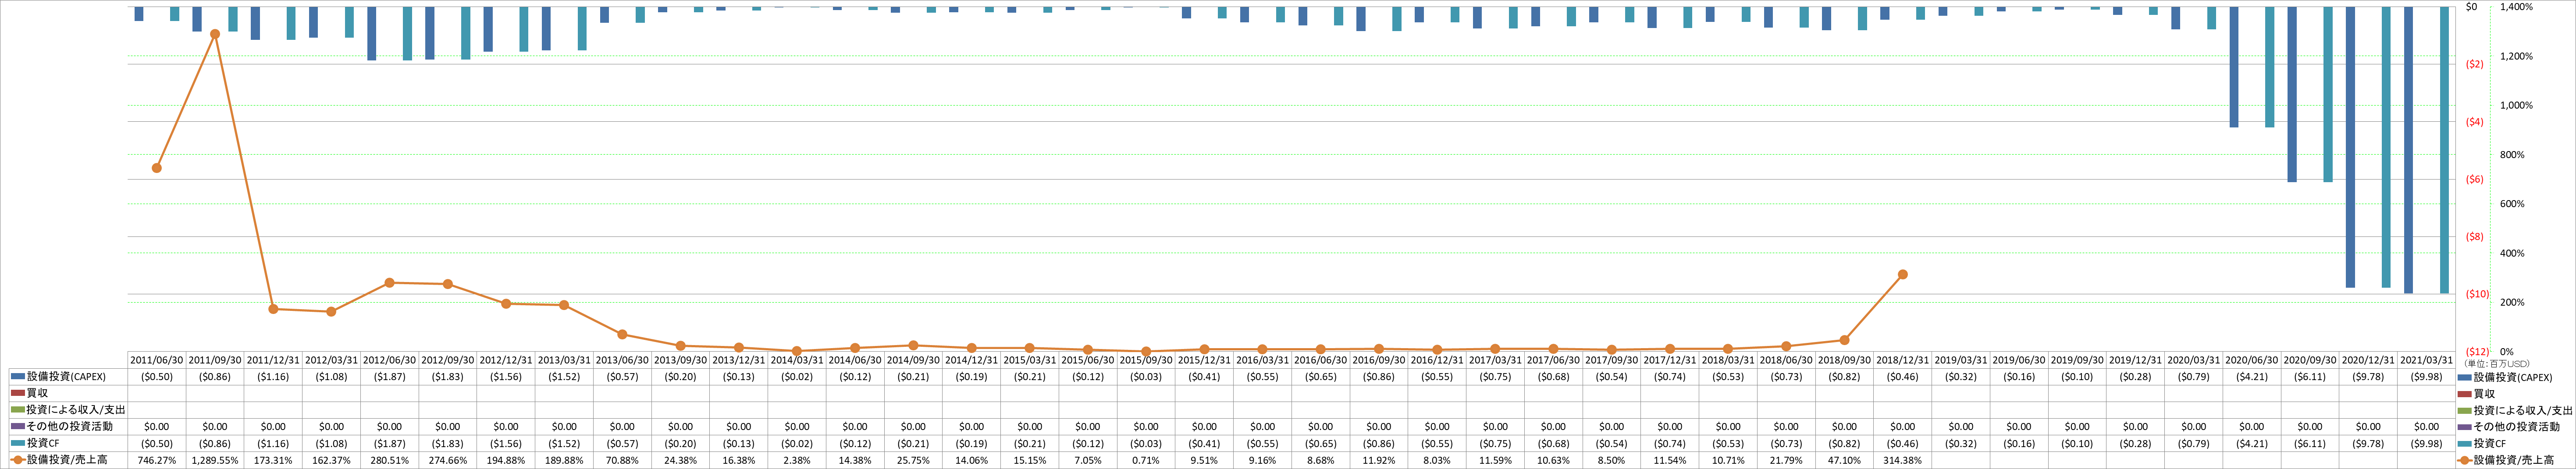This screenshot has height=469, width=2576.
Task: Select その他の投資活動 $0.00 cell for 2011/06/30
Action: click(157, 426)
